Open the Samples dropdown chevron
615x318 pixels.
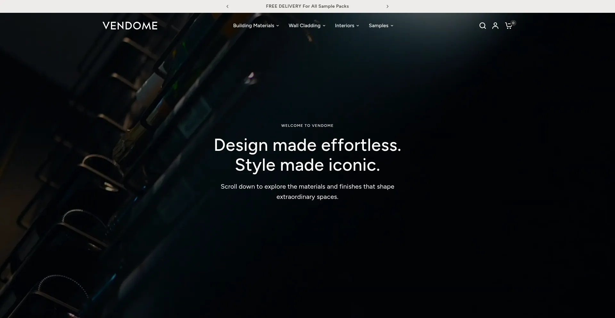[x=392, y=26]
